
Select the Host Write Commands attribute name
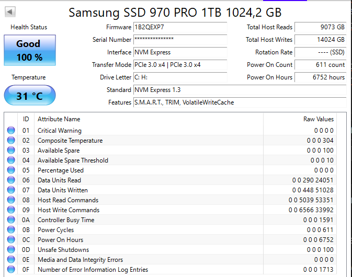[69, 210]
